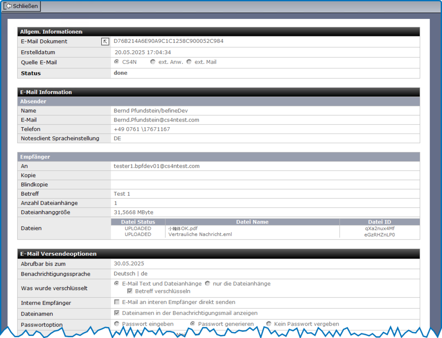Select the Passwort eingeben radio button
Screen dimensions: 442x338
tap(117, 324)
